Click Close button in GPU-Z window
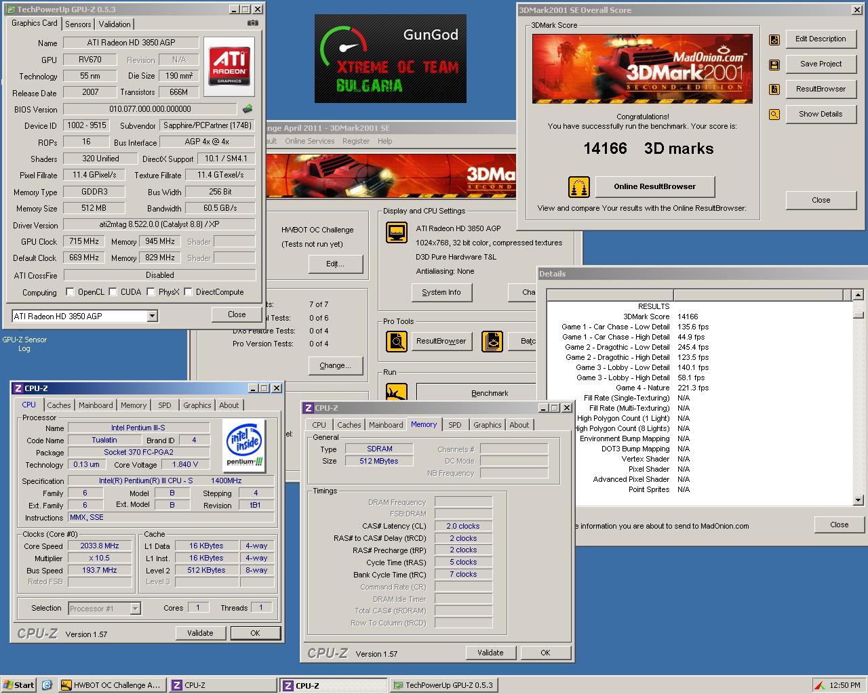Image resolution: width=868 pixels, height=694 pixels. [x=237, y=314]
